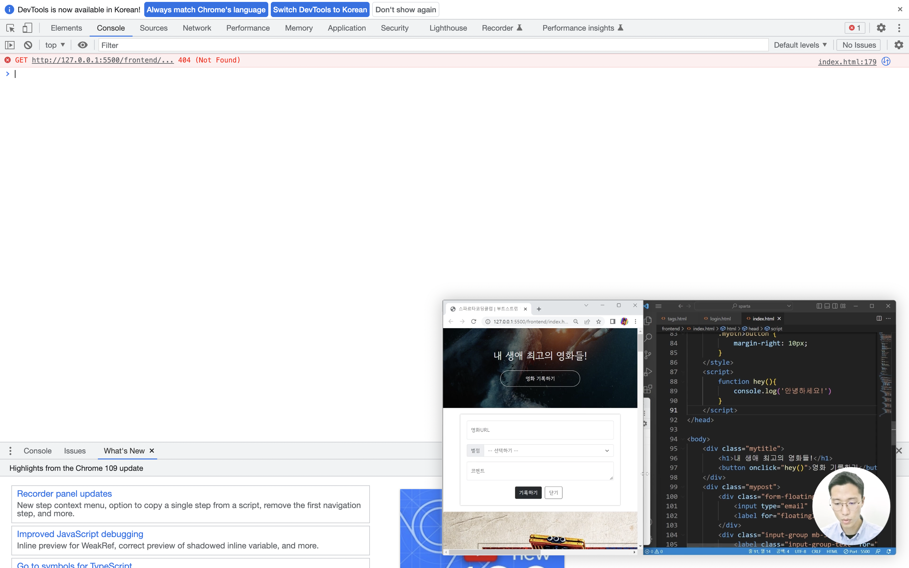Toggle the device toolbar icon
The width and height of the screenshot is (909, 568).
click(x=27, y=28)
